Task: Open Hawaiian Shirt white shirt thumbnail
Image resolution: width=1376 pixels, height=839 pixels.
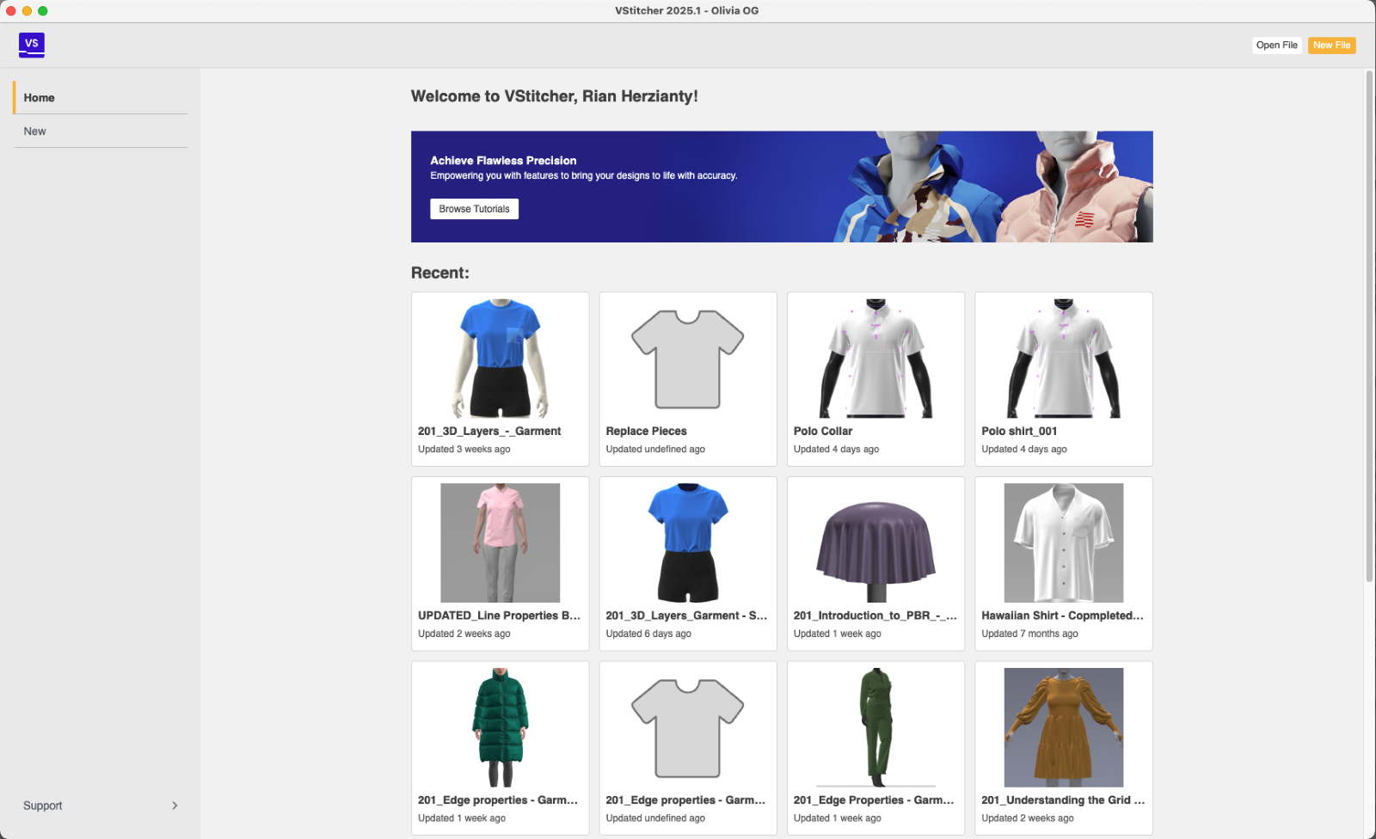Action: pos(1064,542)
